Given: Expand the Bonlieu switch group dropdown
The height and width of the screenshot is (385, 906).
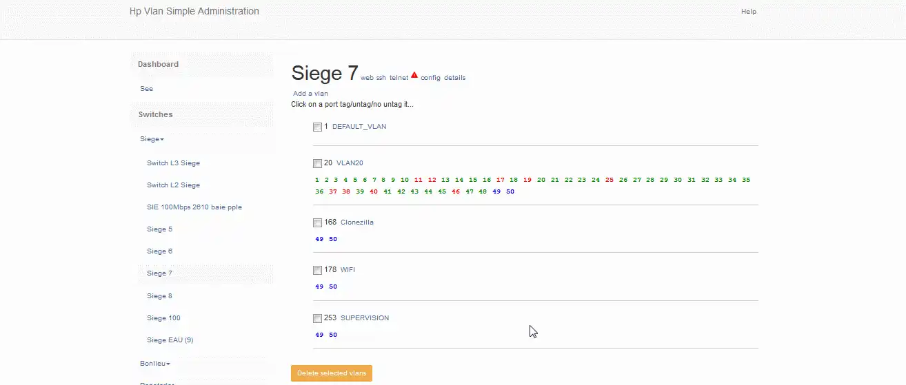Looking at the screenshot, I should tap(154, 363).
